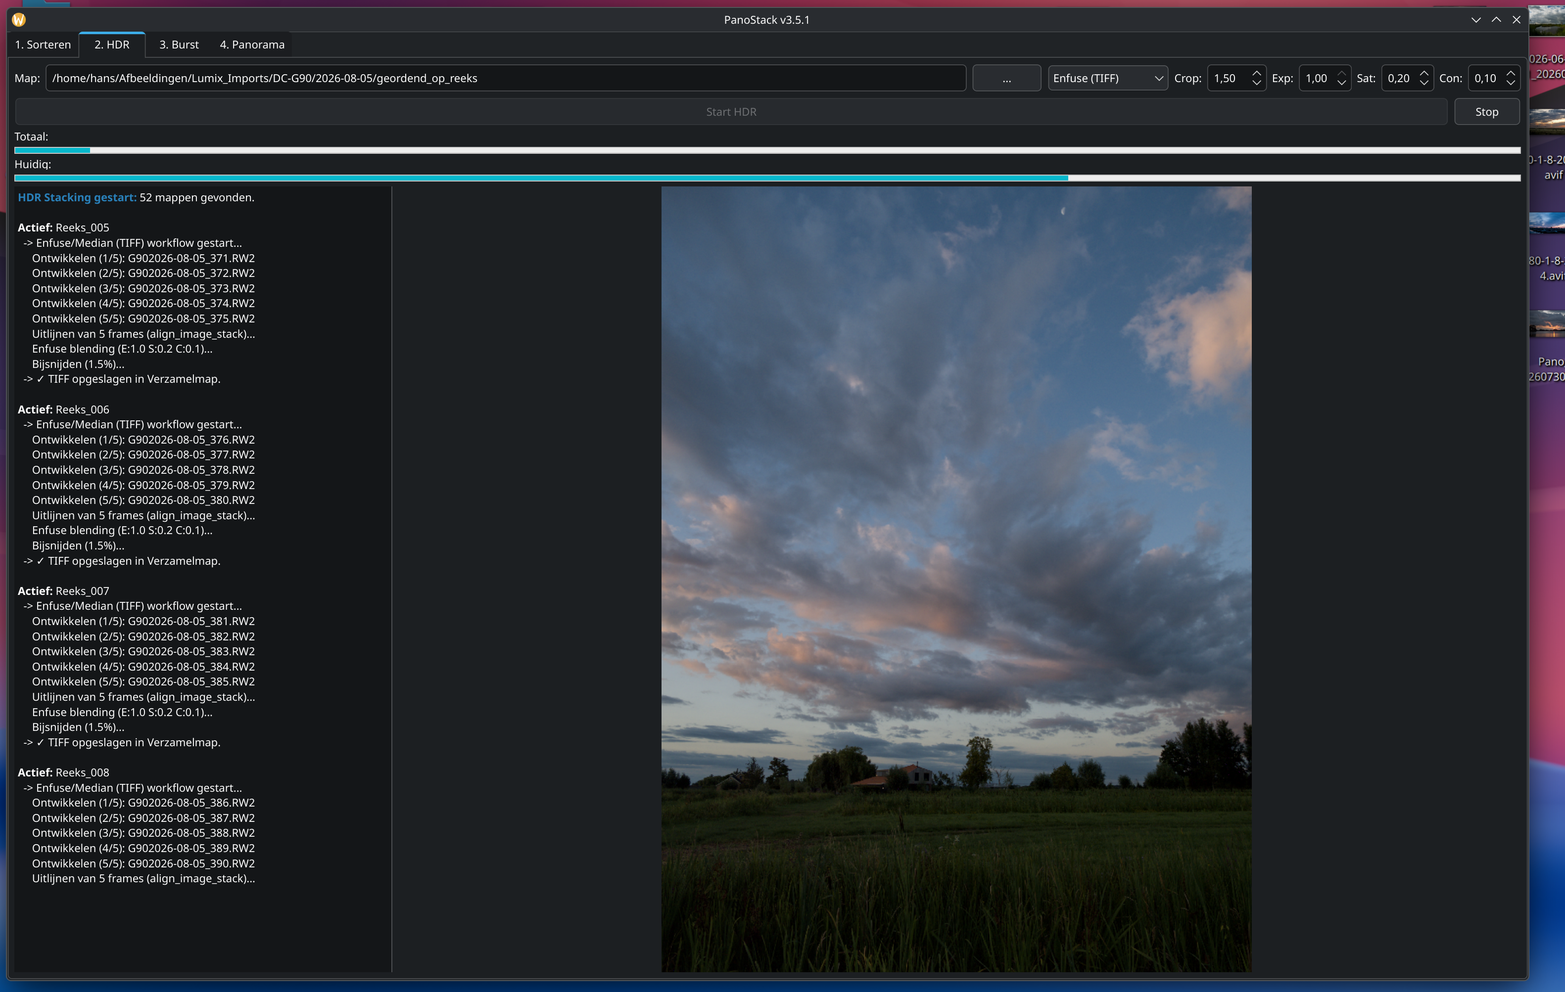Decrease the Sat value with down arrow

(1424, 83)
